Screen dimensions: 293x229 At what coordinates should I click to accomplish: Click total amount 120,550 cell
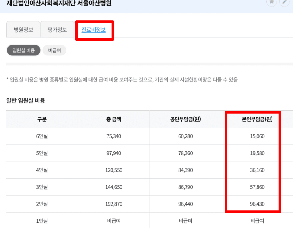pyautogui.click(x=114, y=170)
